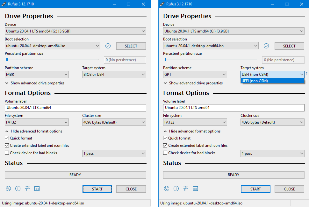The width and height of the screenshot is (309, 207).
Task: Collapse Hide advanced format options, left window
Action: (x=33, y=131)
